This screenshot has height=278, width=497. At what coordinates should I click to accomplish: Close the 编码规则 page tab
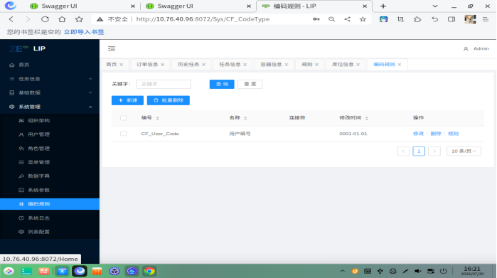pyautogui.click(x=400, y=65)
